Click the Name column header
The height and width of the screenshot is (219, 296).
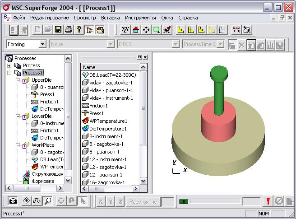(x=111, y=67)
